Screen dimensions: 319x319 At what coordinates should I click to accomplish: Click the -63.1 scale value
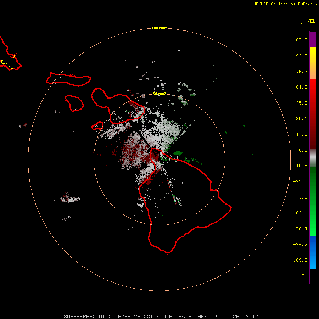pyautogui.click(x=300, y=213)
